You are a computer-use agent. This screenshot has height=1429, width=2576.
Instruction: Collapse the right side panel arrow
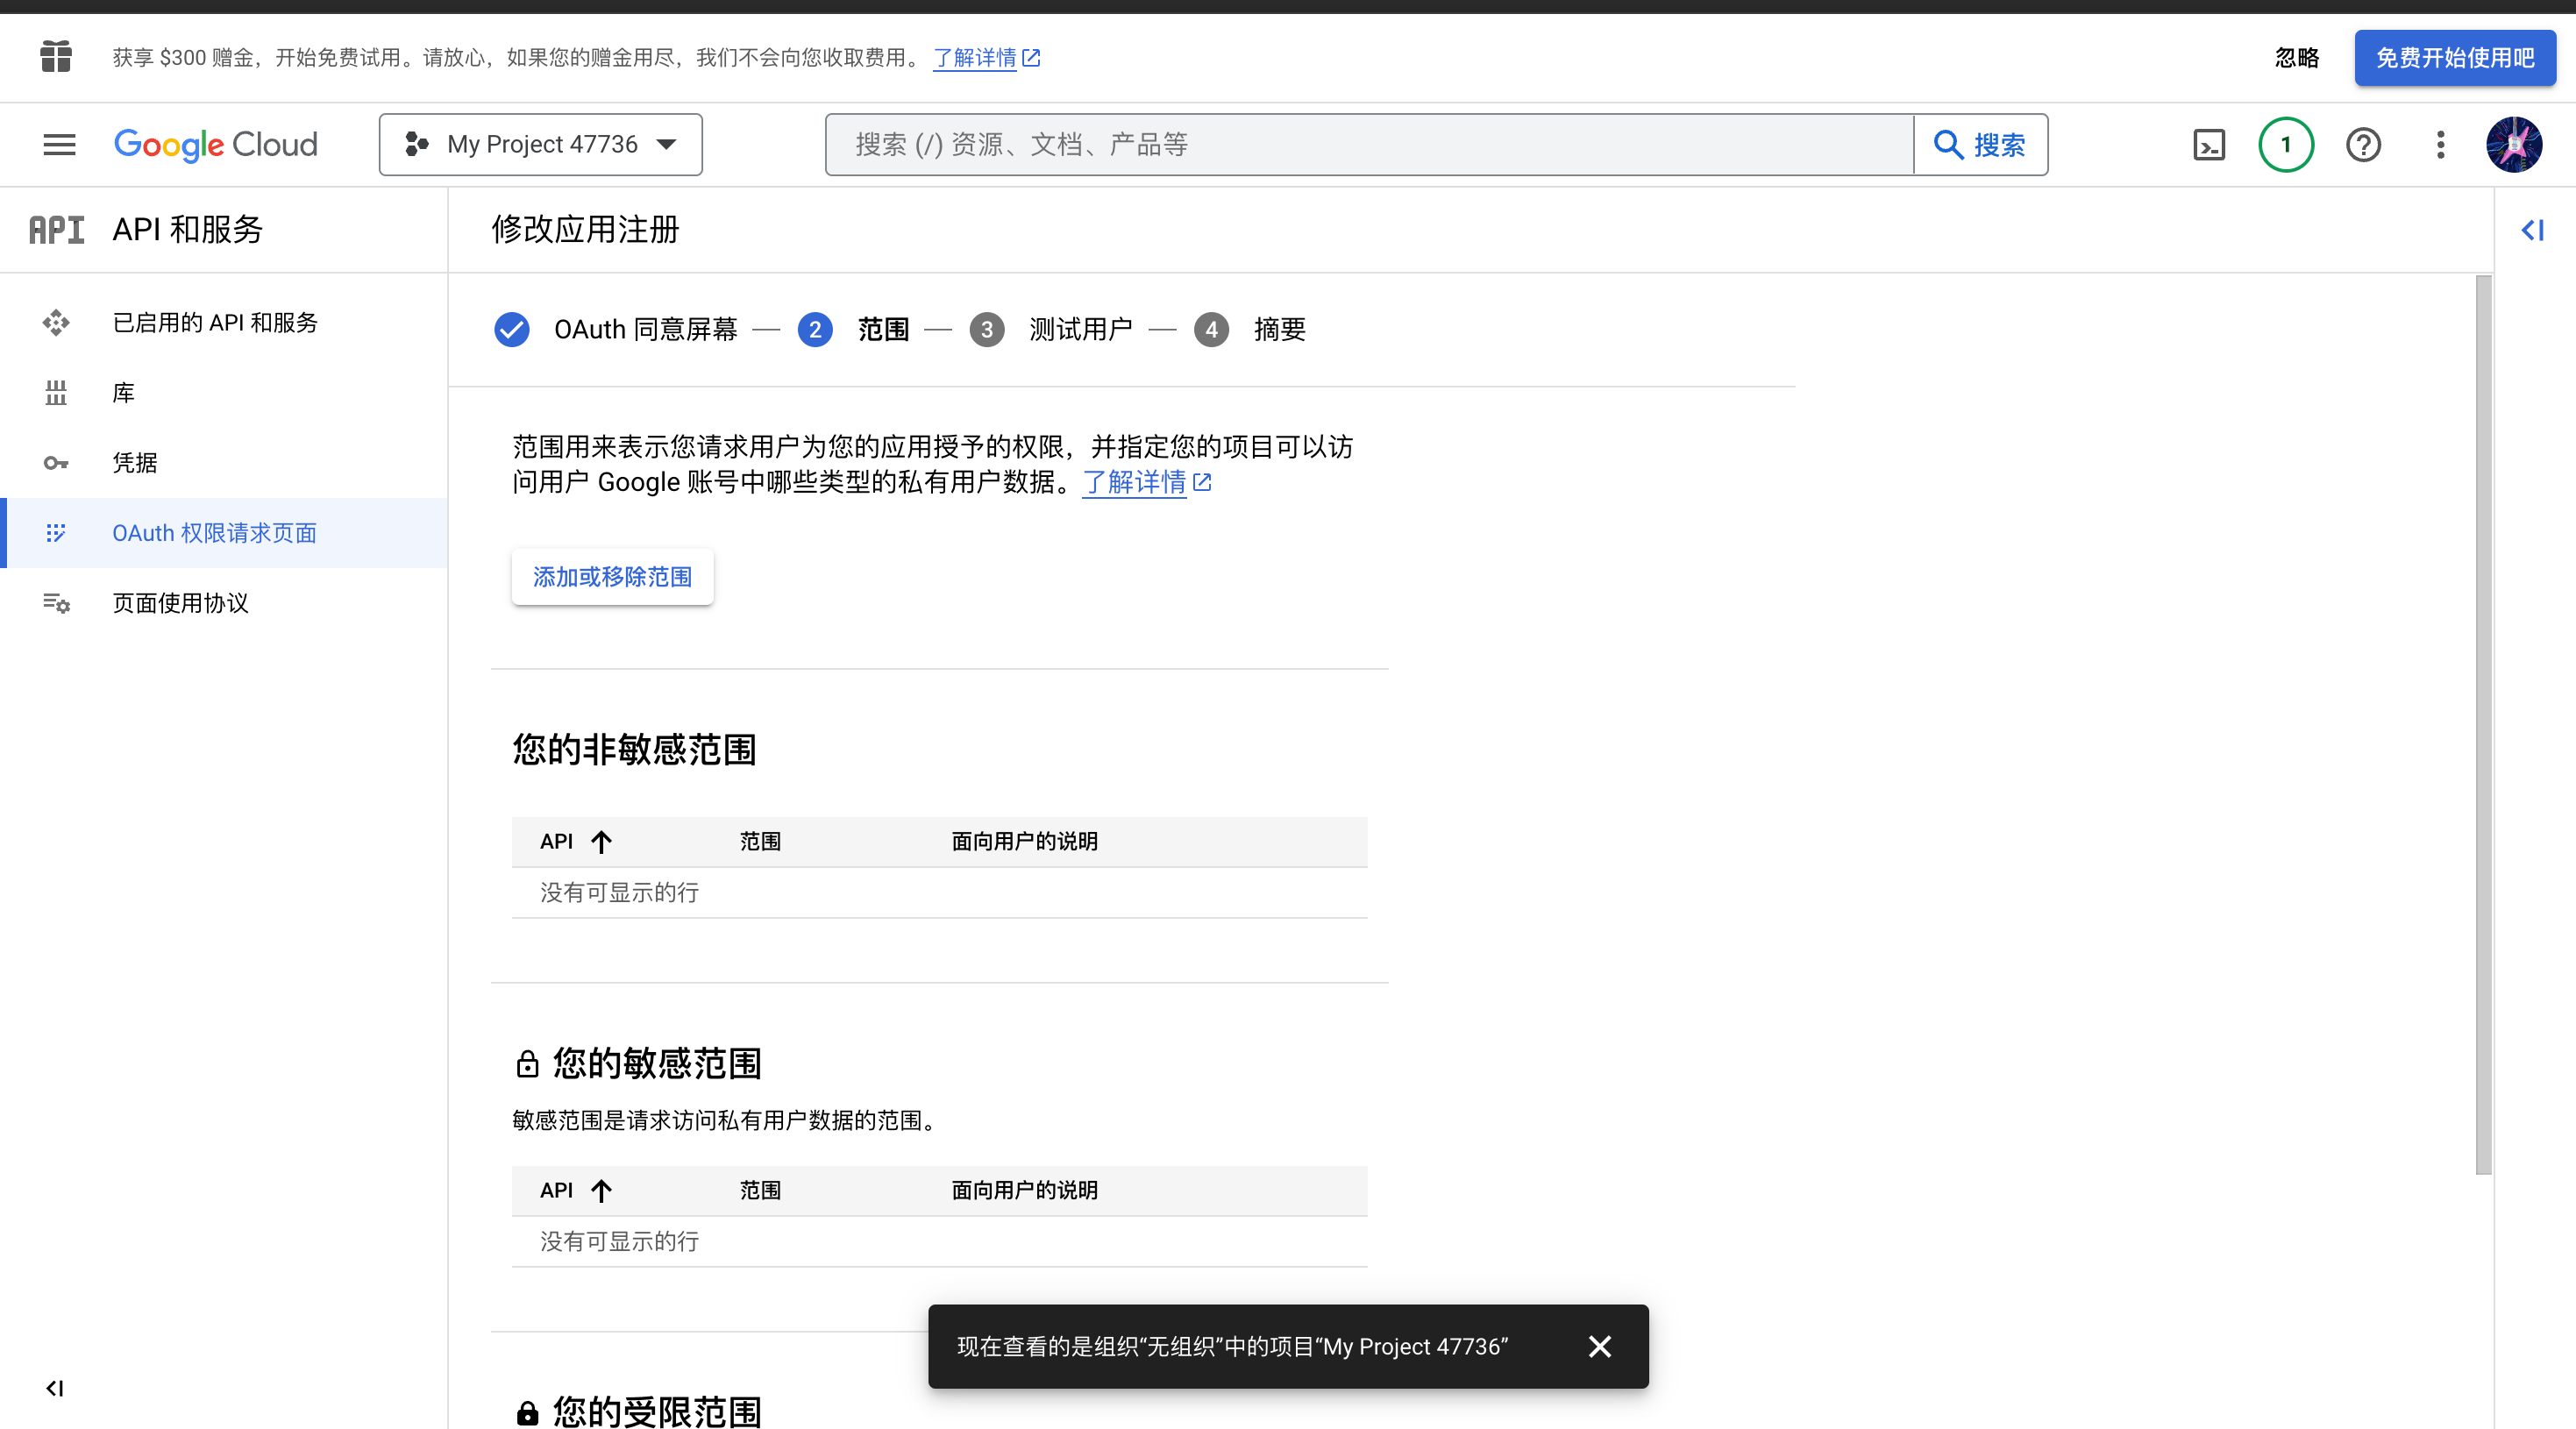click(x=2532, y=231)
